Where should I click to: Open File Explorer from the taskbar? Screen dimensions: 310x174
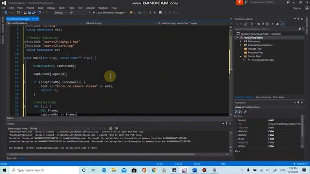pyautogui.click(x=114, y=170)
